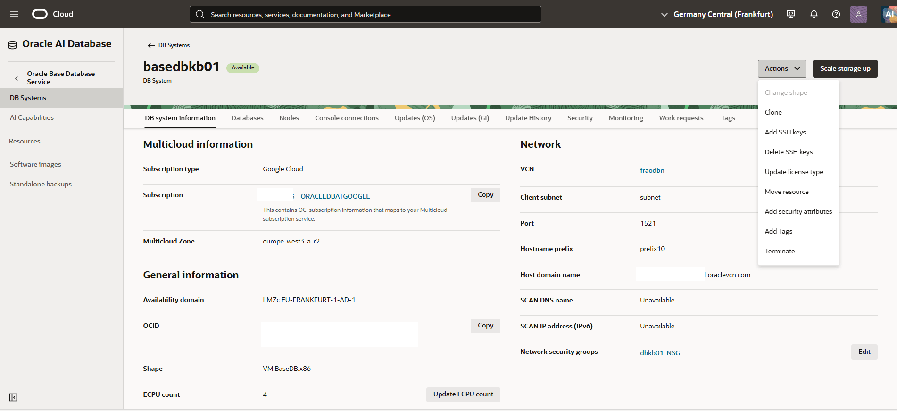Open the AI assistant icon
This screenshot has height=411, width=897.
tap(889, 14)
